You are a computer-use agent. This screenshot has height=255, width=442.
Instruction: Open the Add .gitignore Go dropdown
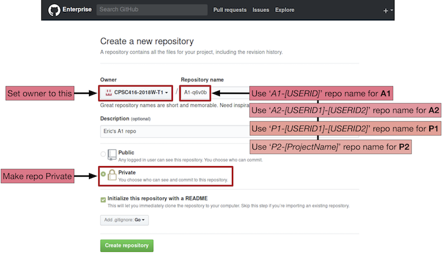(x=124, y=220)
